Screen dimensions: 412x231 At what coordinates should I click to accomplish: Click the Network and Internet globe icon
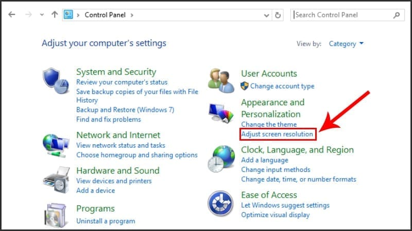coord(56,146)
